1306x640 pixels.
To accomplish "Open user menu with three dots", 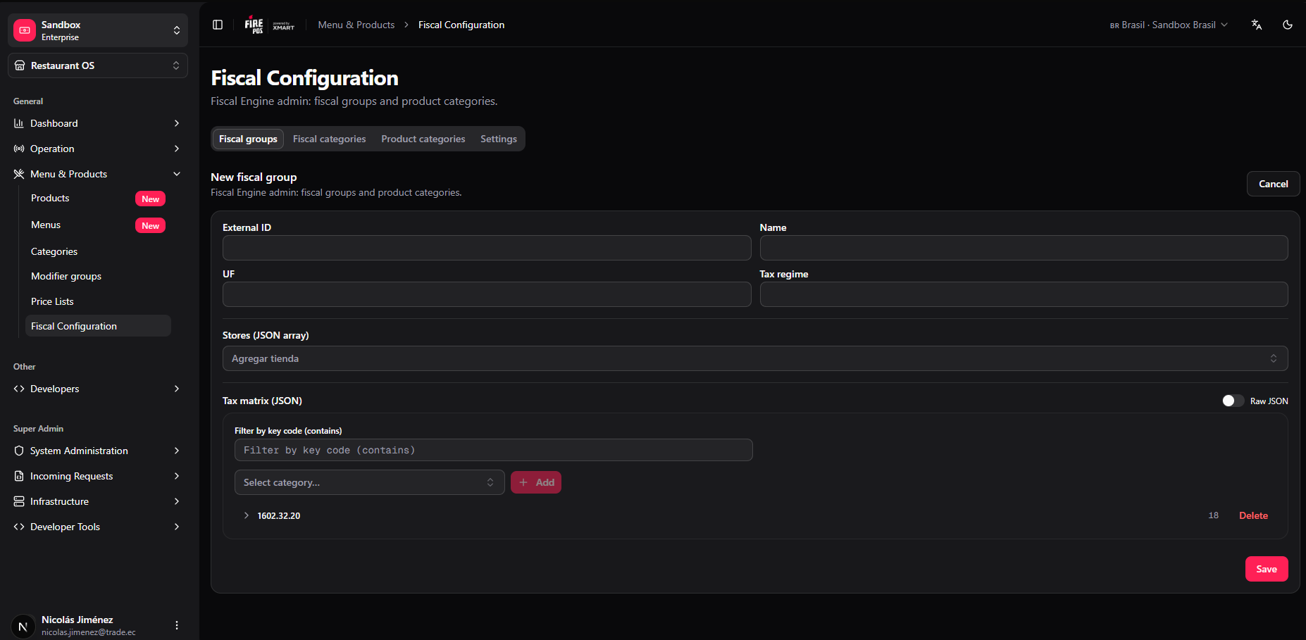I will coord(177,625).
